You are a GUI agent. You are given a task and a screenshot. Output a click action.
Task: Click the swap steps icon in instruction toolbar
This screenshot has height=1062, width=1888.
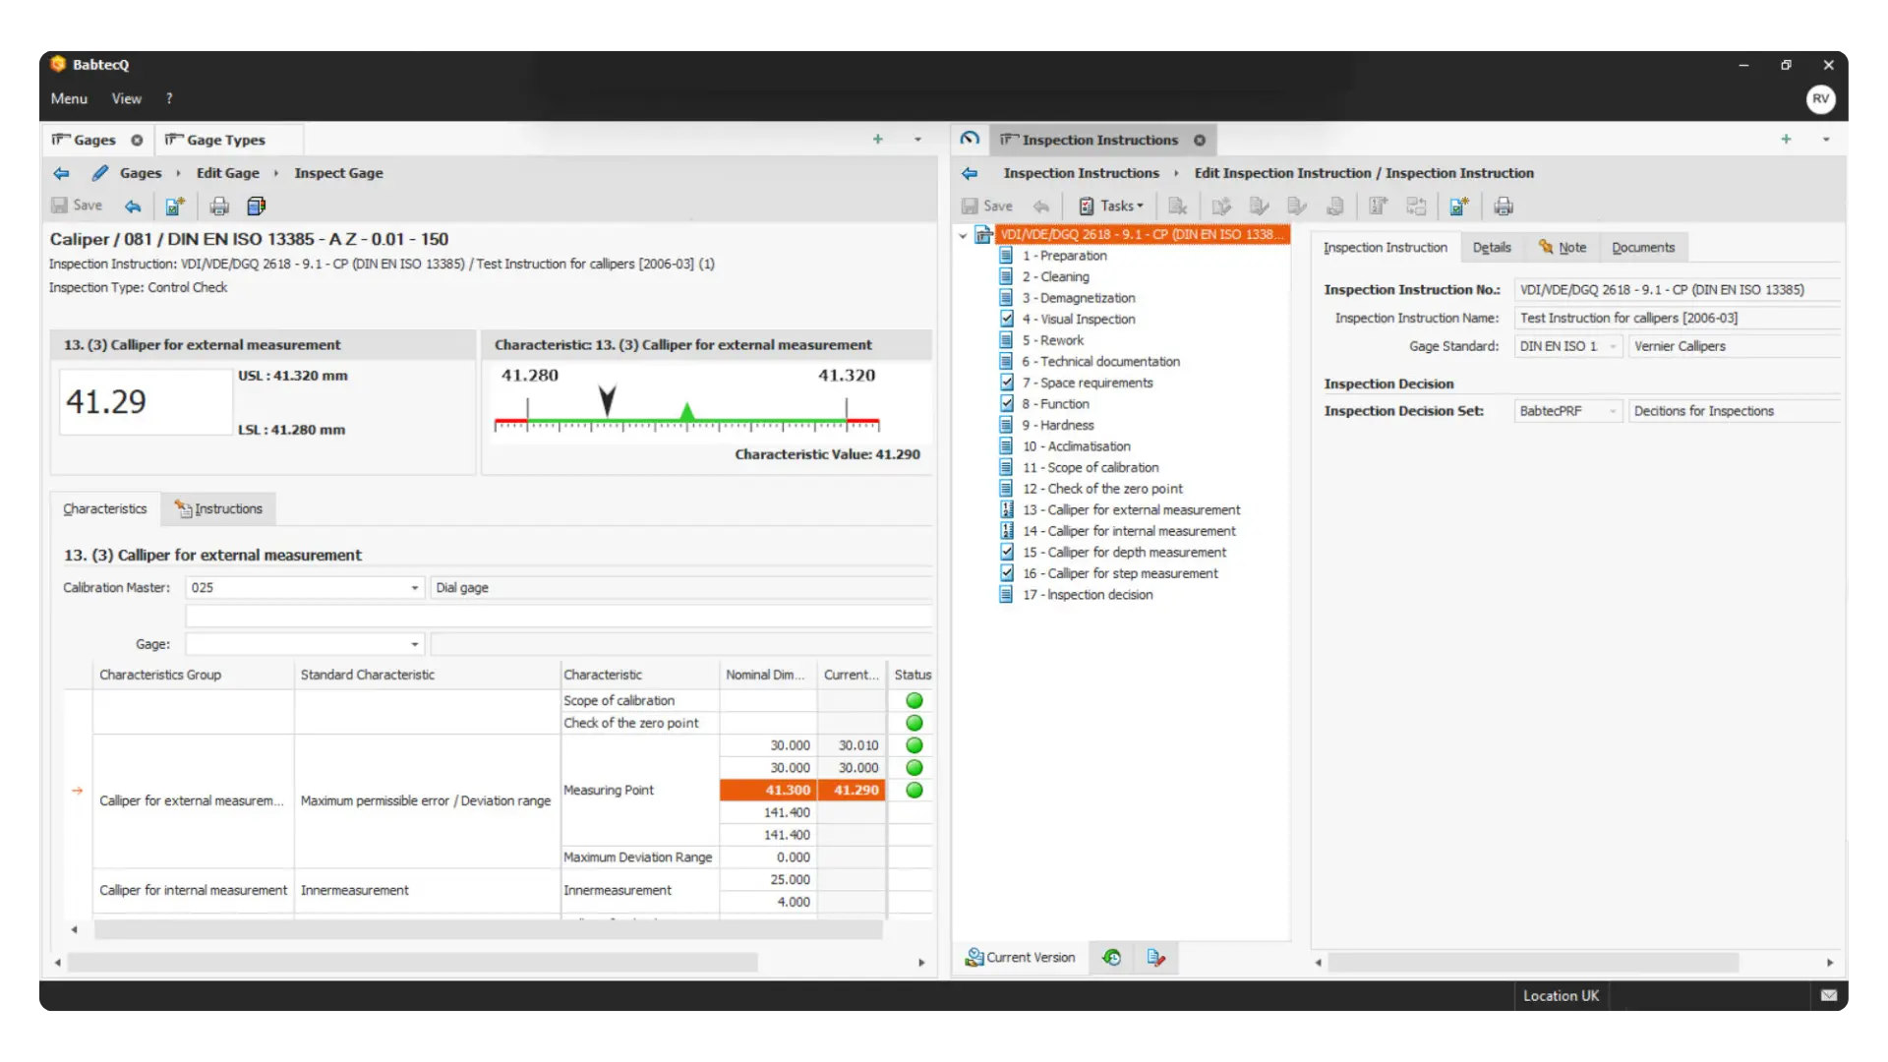click(x=1416, y=206)
